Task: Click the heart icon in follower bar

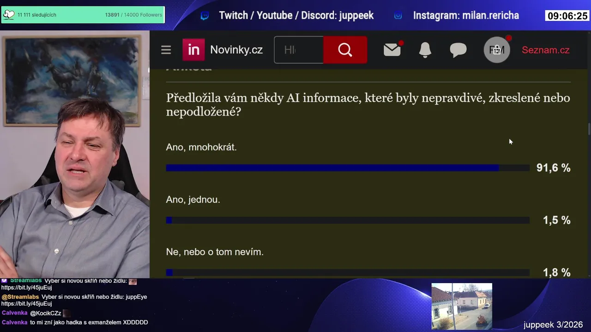Action: coord(8,15)
